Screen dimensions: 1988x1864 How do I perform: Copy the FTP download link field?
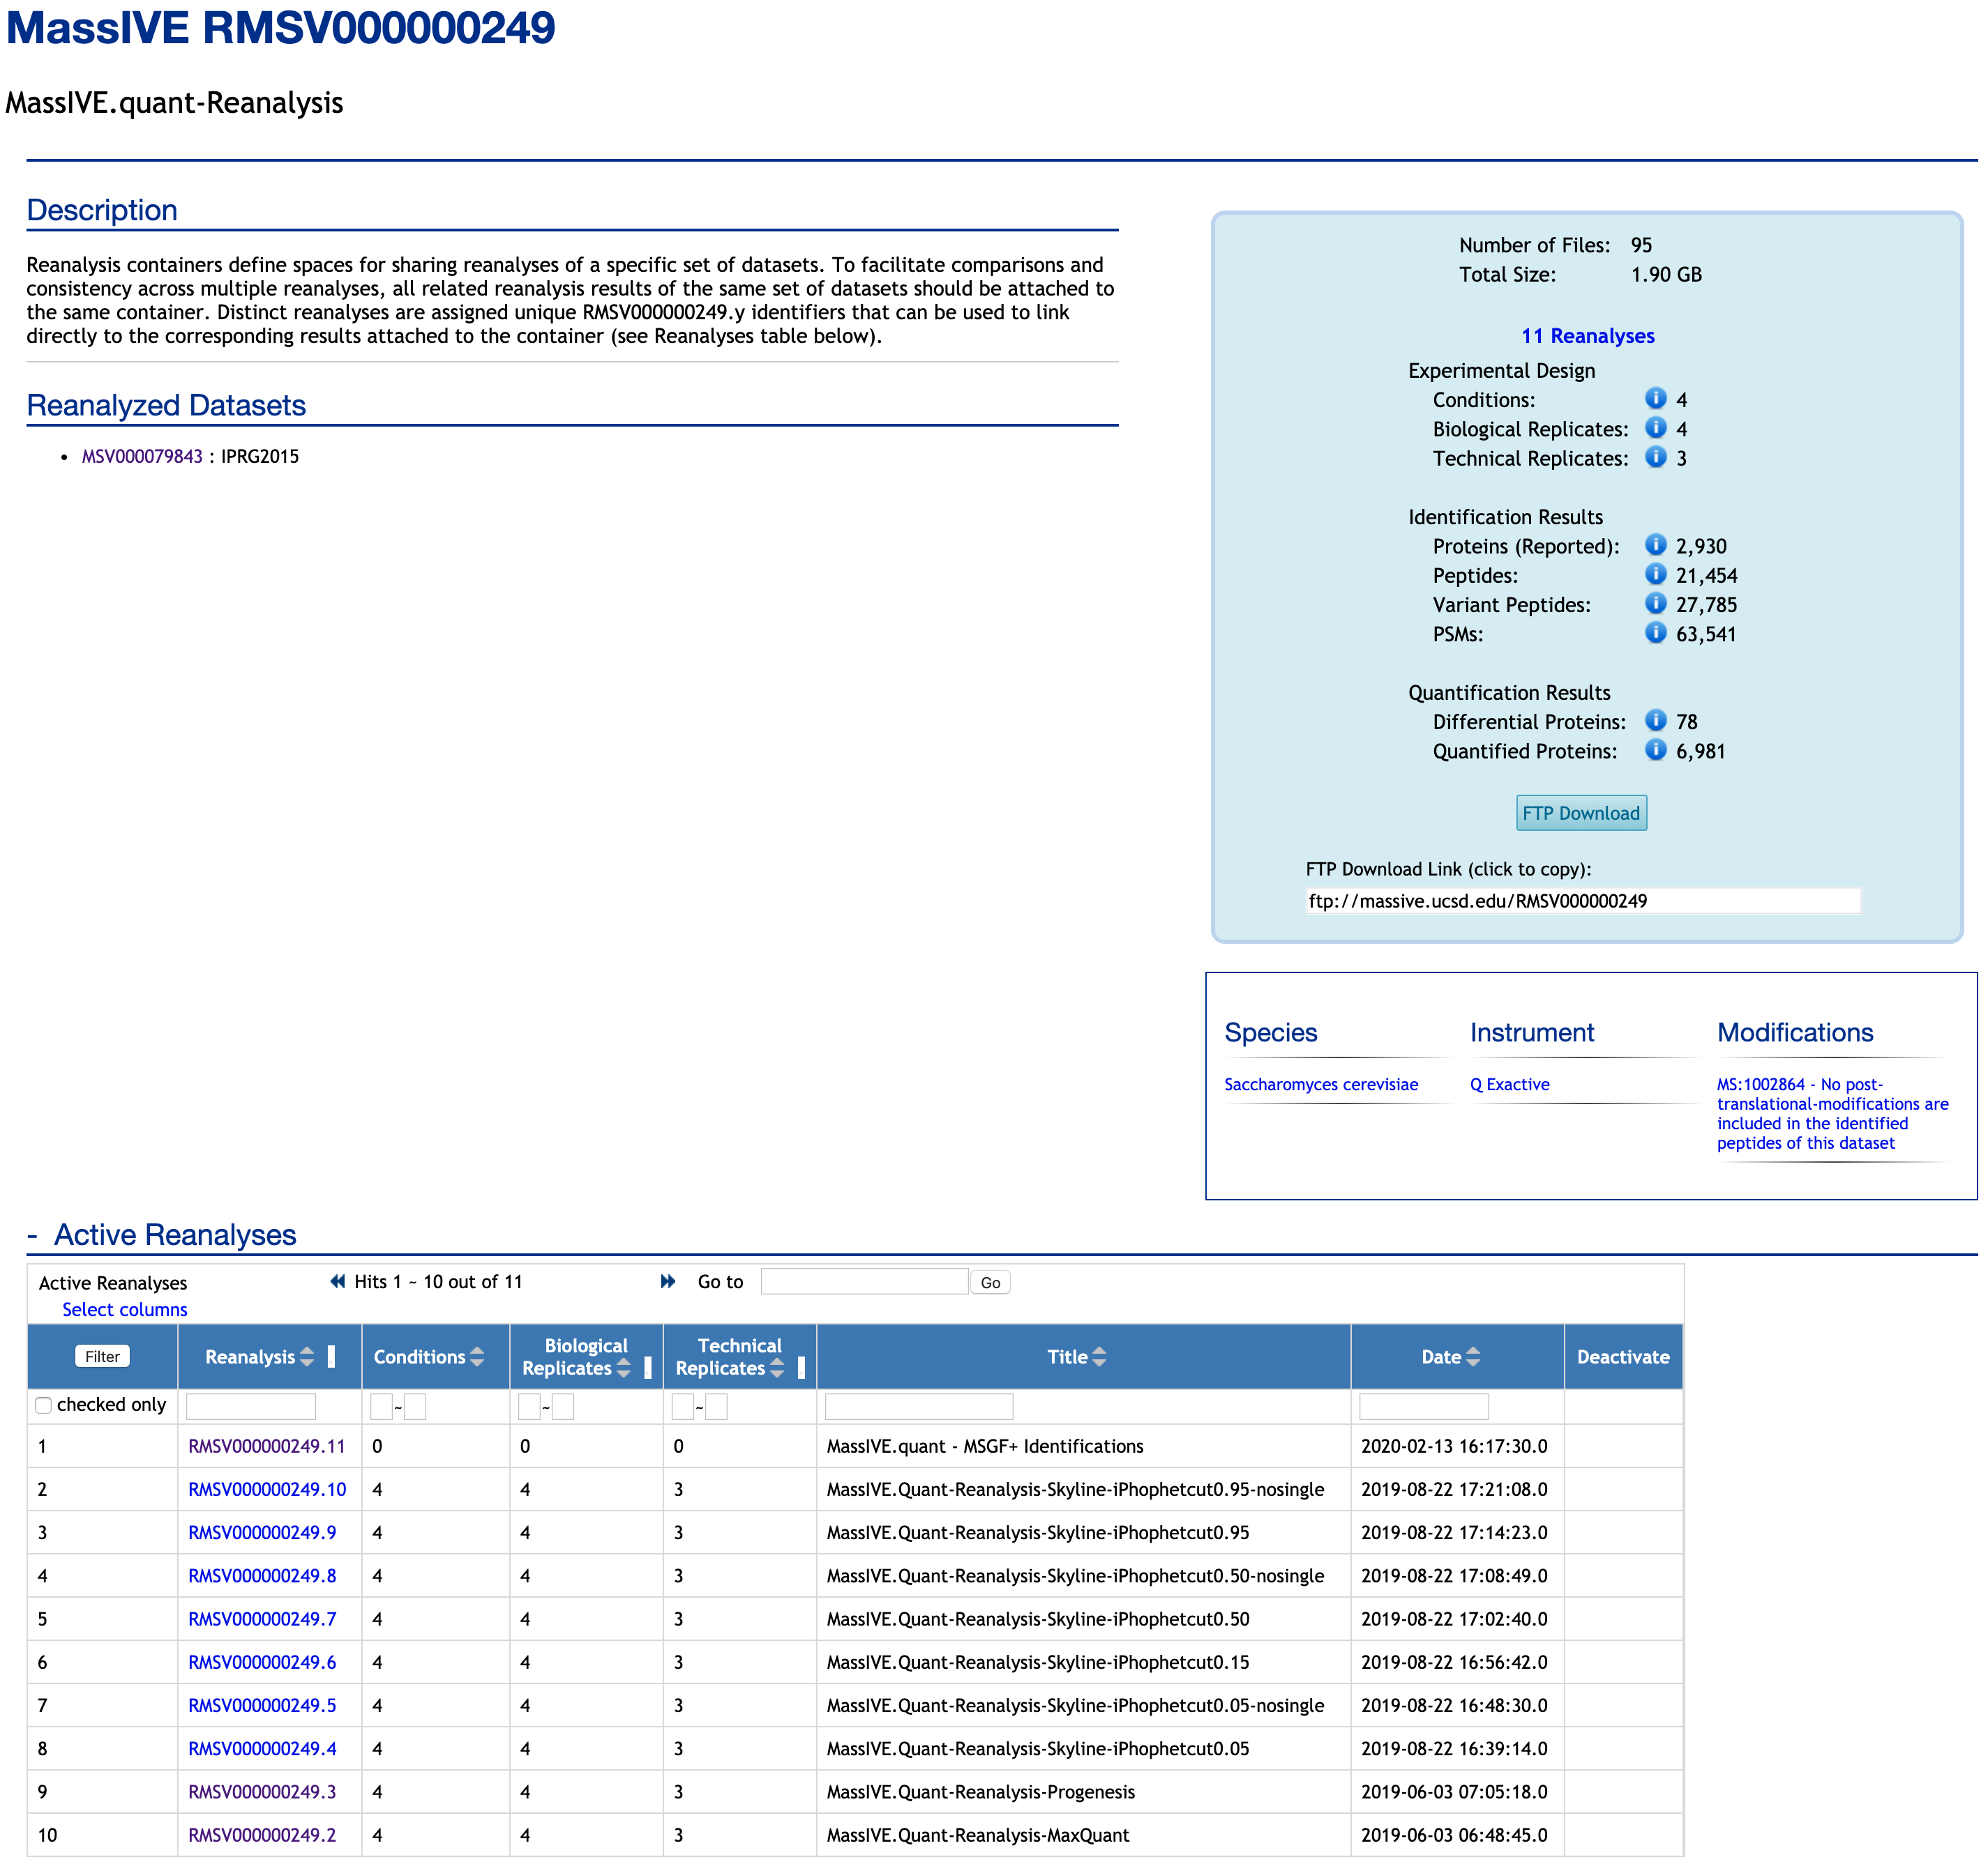tap(1582, 901)
